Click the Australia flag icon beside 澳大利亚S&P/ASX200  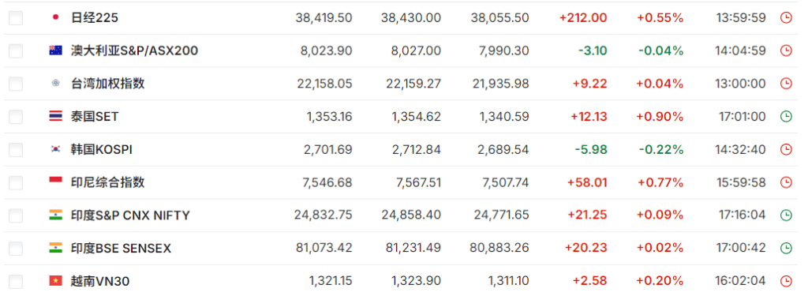click(x=56, y=51)
